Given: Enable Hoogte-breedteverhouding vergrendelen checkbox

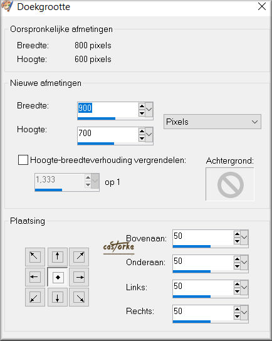Looking at the screenshot, I should (23, 160).
